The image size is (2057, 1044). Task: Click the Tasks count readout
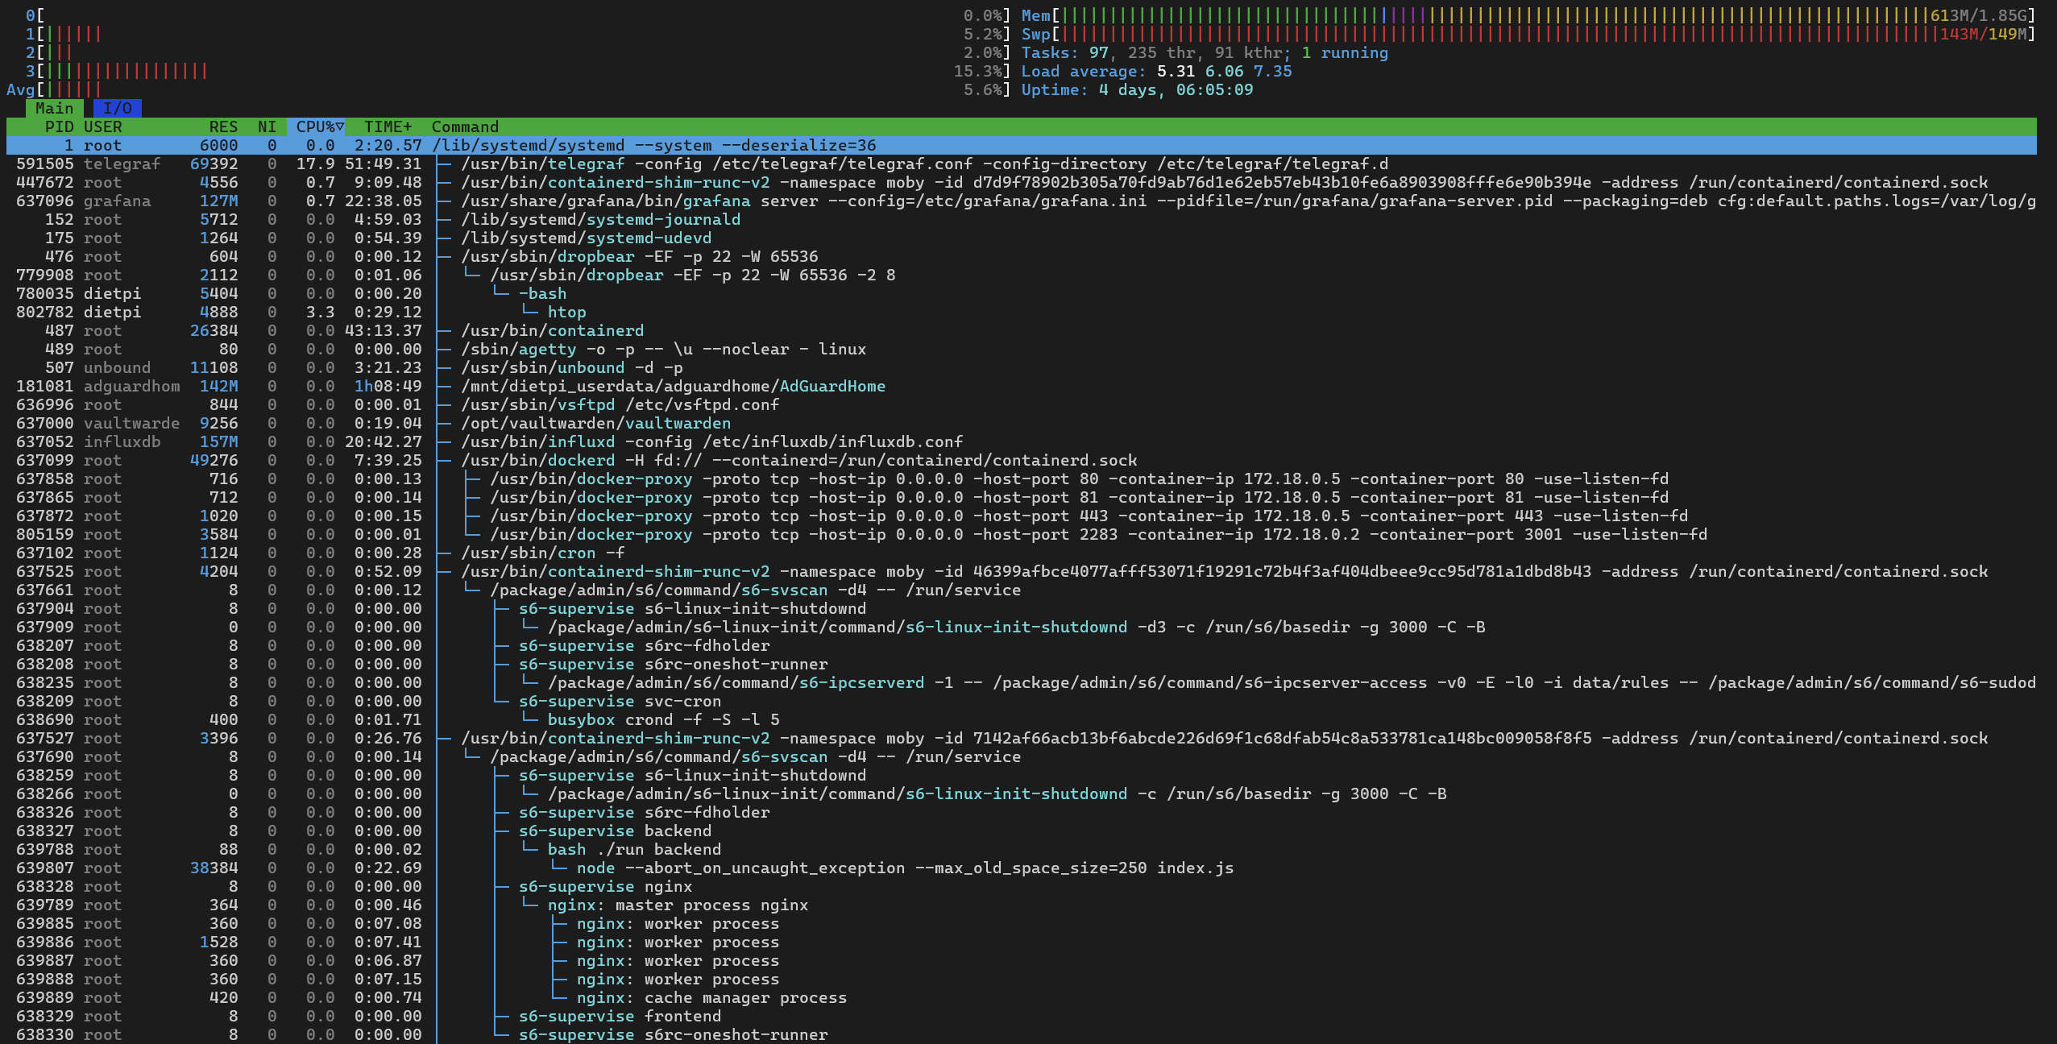click(x=1205, y=52)
